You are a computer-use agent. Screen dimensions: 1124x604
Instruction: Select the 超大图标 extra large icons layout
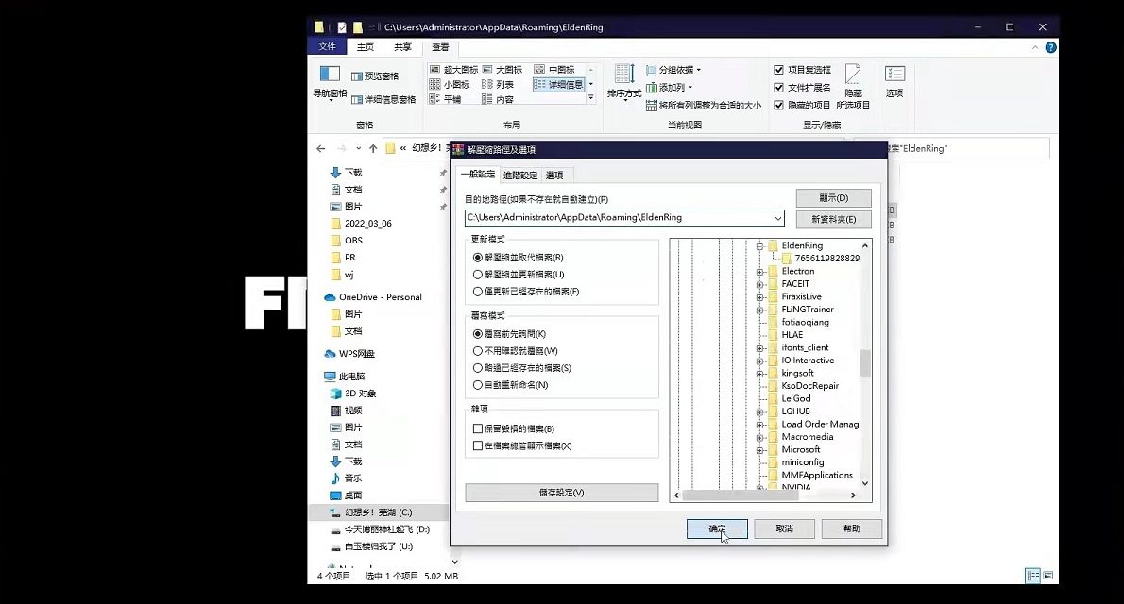(453, 70)
